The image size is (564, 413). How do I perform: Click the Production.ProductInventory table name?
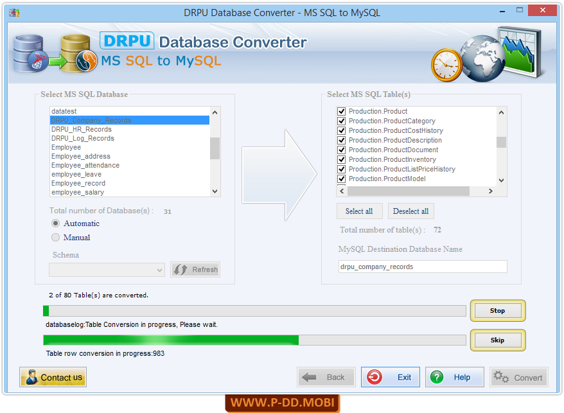[x=392, y=159]
